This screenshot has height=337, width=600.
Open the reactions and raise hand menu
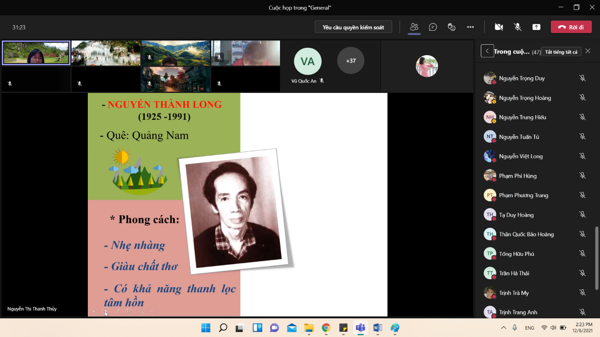pyautogui.click(x=451, y=27)
